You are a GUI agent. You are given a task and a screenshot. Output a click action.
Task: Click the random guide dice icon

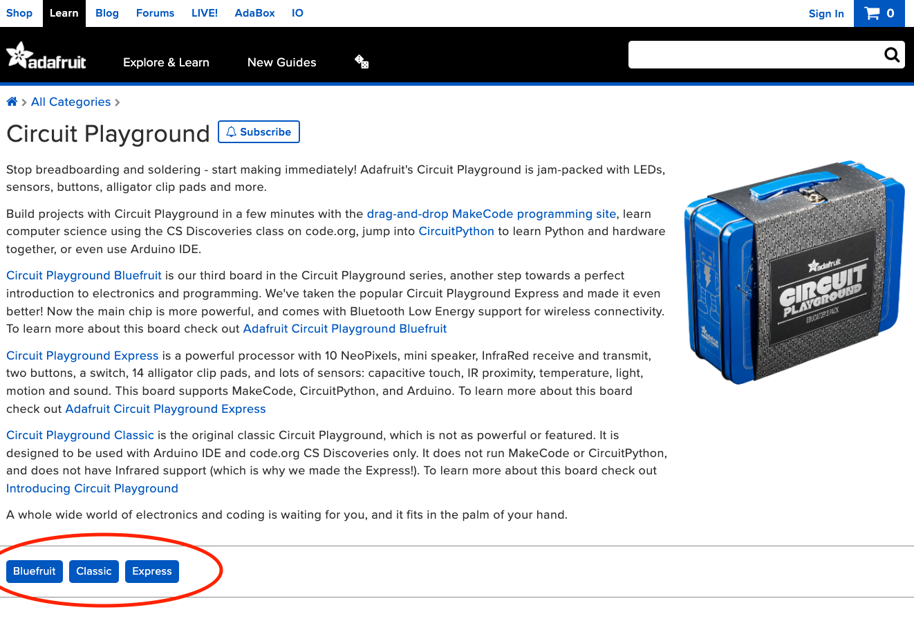362,62
